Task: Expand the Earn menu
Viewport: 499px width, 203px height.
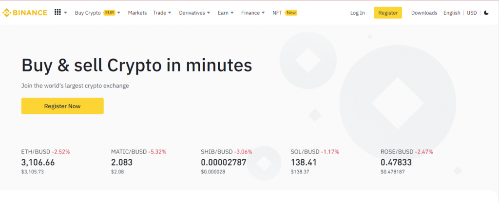Action: click(226, 13)
